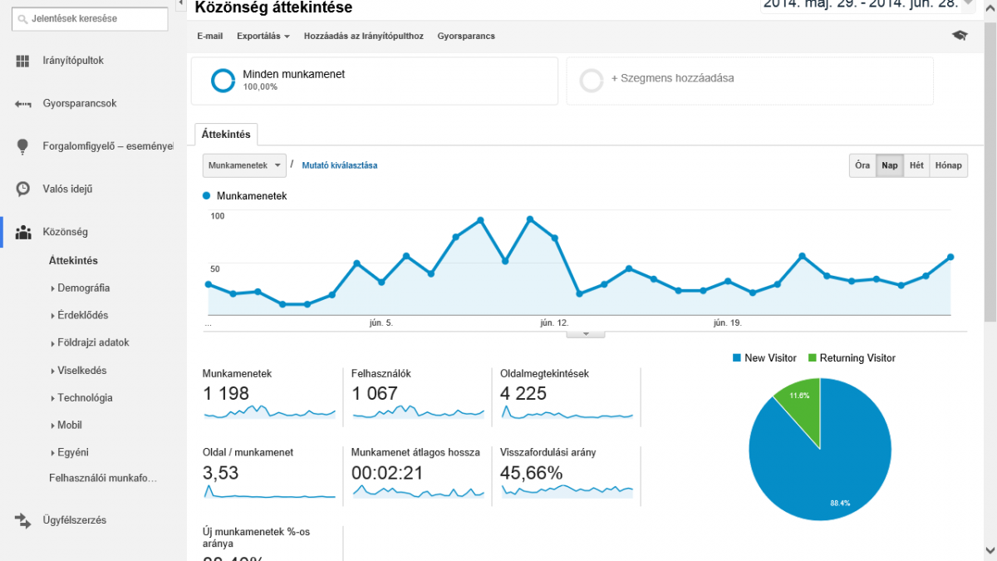Click the chart collapse handle below graph
997x561 pixels.
click(x=586, y=334)
